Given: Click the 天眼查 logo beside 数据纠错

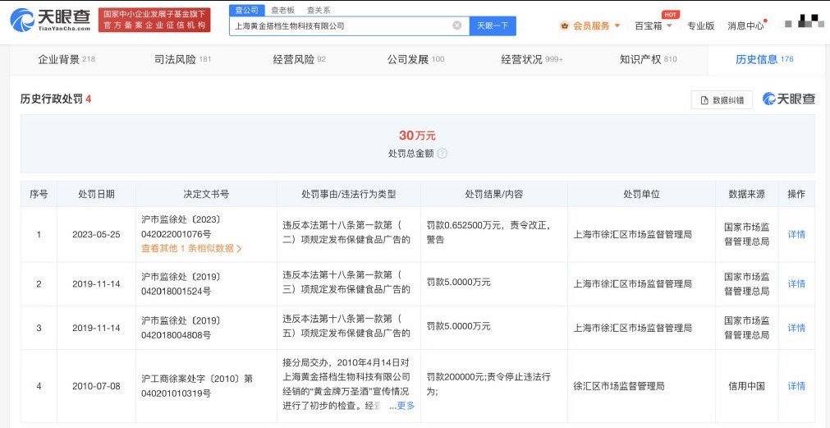Looking at the screenshot, I should [789, 99].
